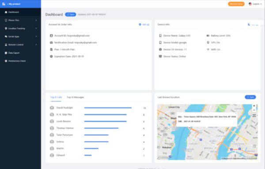Click the Expiration Date clock icon
This screenshot has width=265, height=169.
51,56
